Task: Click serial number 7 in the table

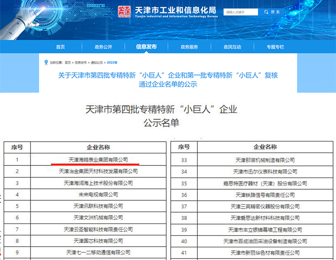Action: (17, 229)
